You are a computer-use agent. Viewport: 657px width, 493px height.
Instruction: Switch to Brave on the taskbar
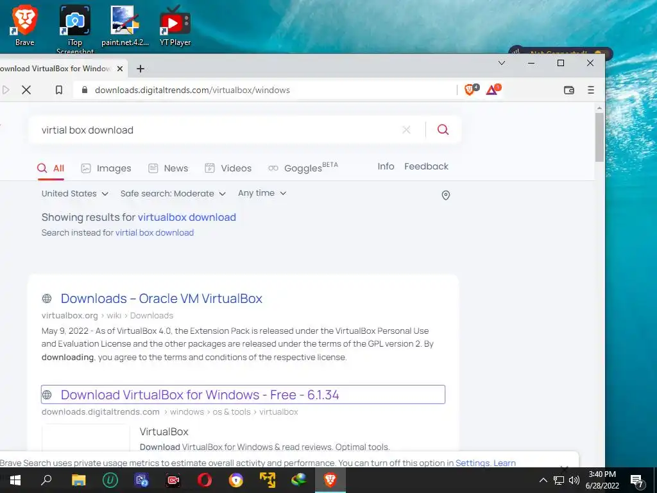click(x=330, y=480)
